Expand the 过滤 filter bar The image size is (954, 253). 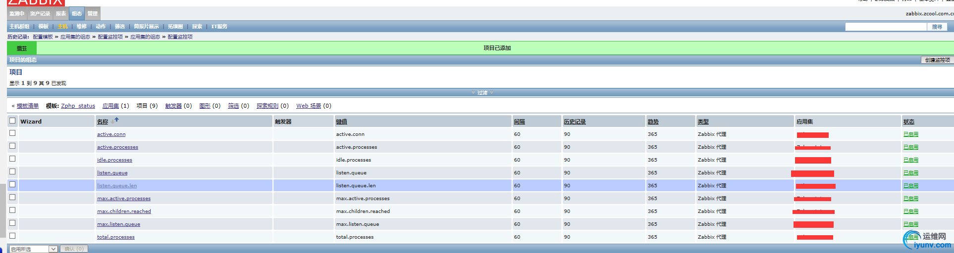(482, 92)
